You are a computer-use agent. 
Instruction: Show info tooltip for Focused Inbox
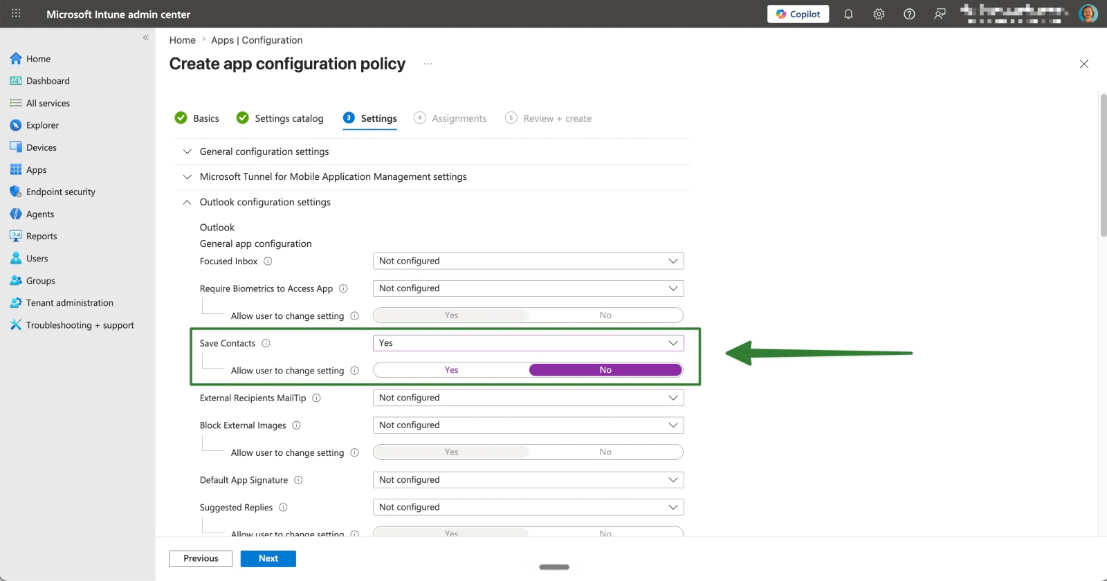(268, 261)
